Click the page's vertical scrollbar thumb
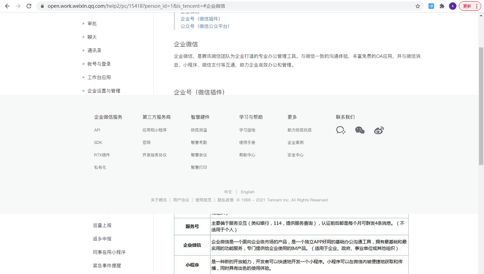 [481, 106]
